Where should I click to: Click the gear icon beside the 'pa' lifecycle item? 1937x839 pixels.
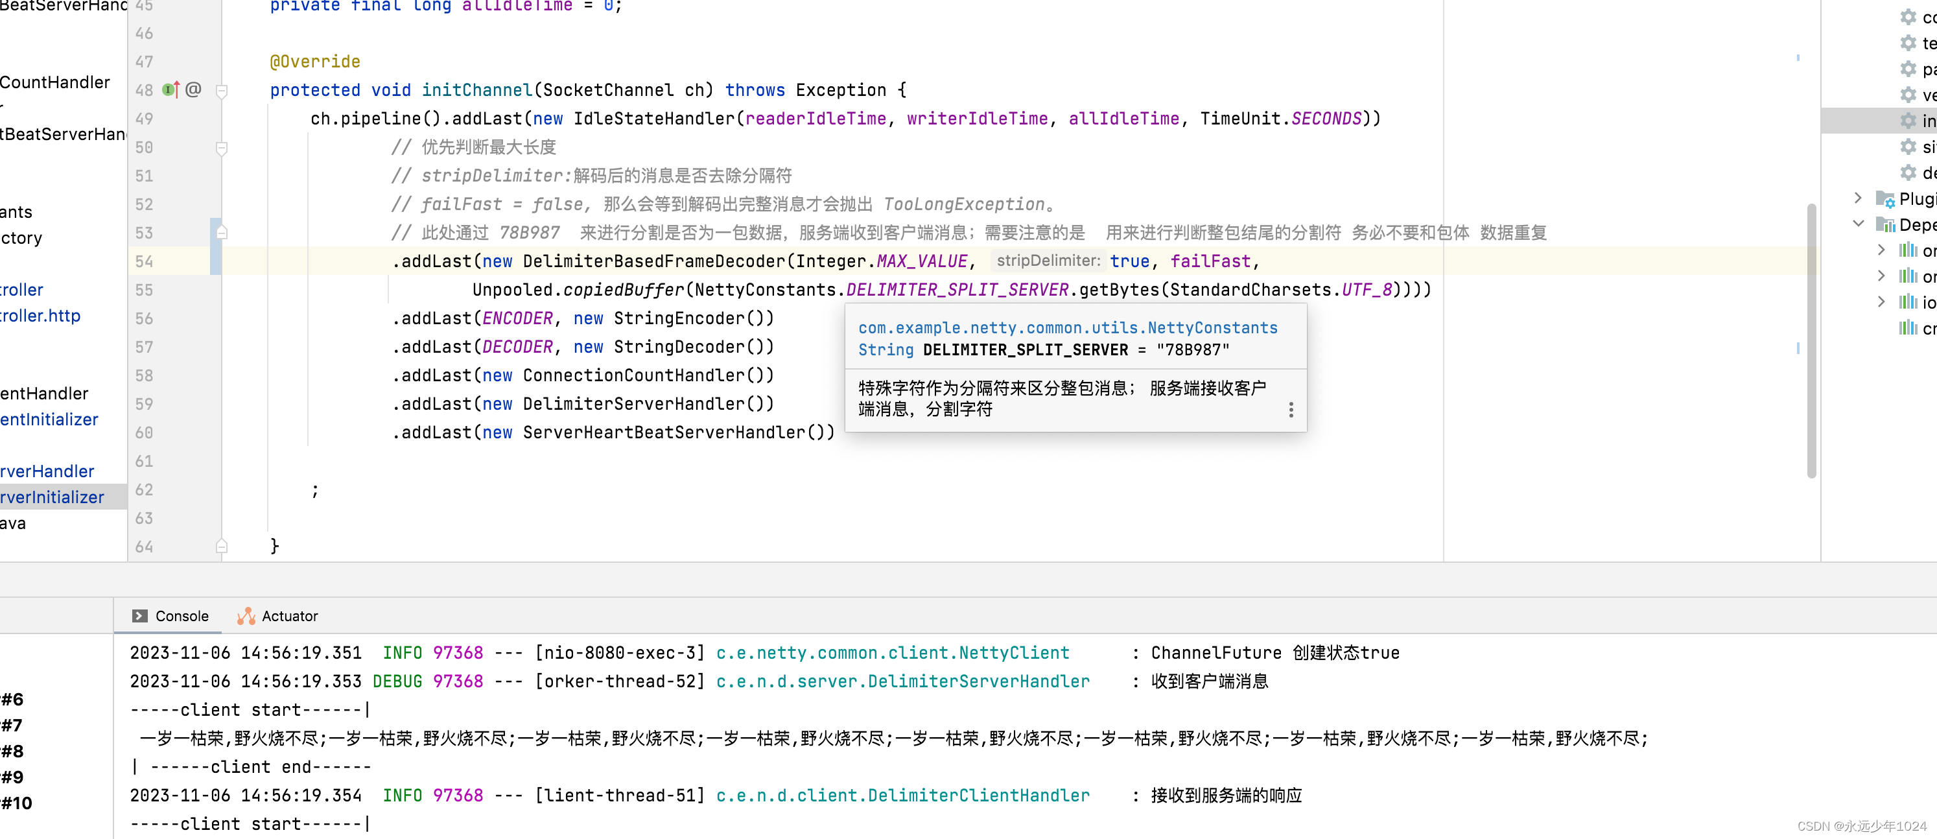pyautogui.click(x=1908, y=69)
